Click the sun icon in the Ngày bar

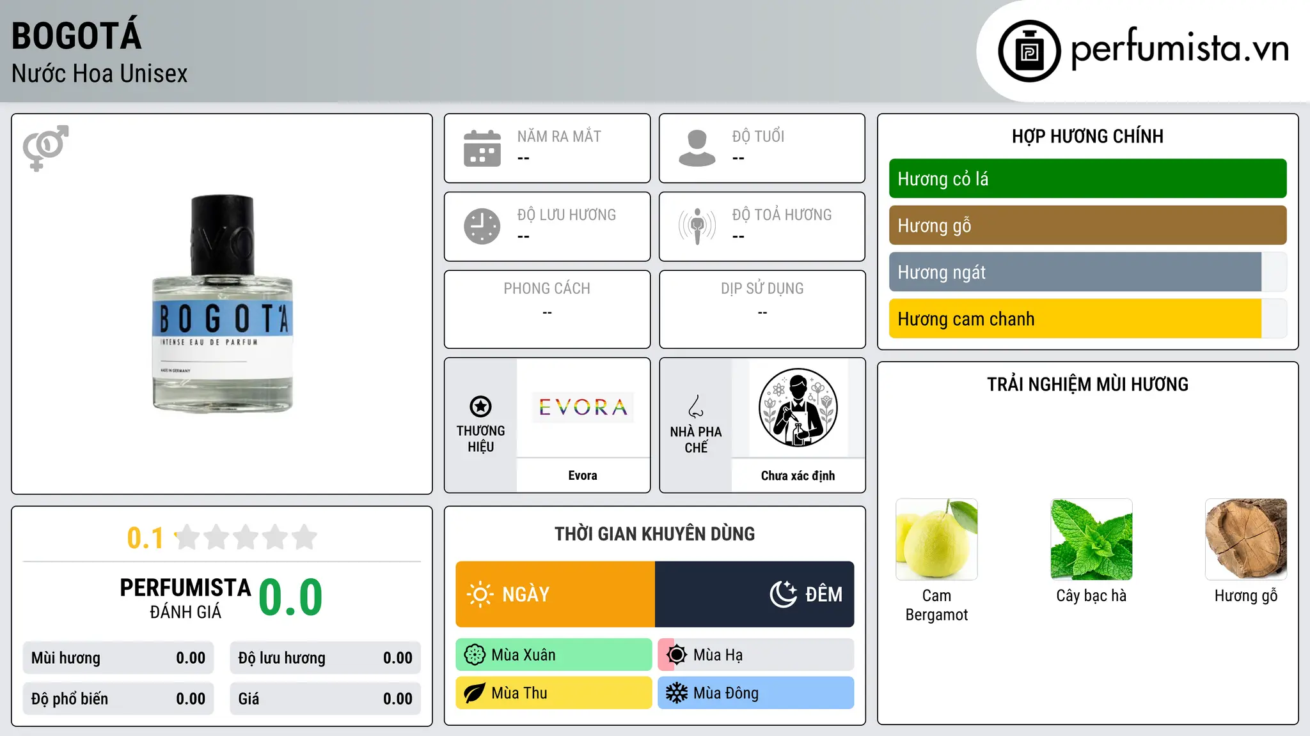[480, 594]
